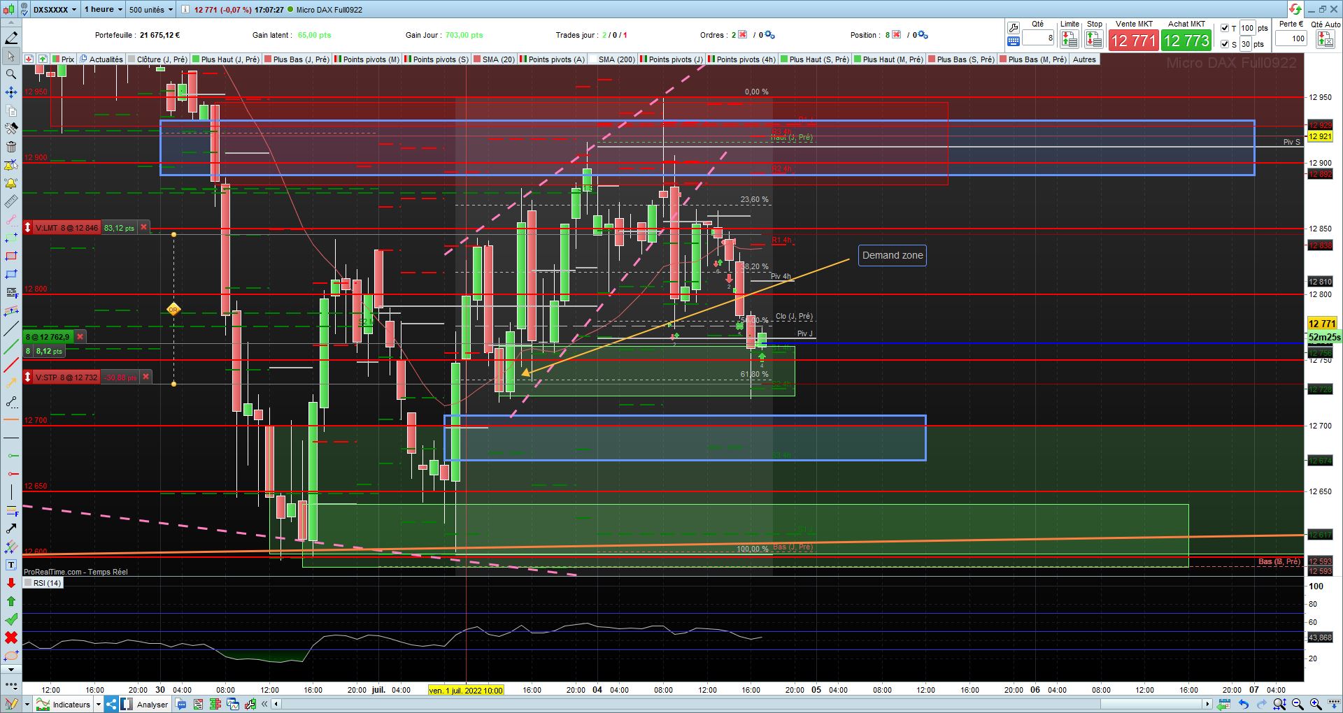Choose the green check mark marker
Viewport: 1343px width, 713px height.
tap(11, 619)
